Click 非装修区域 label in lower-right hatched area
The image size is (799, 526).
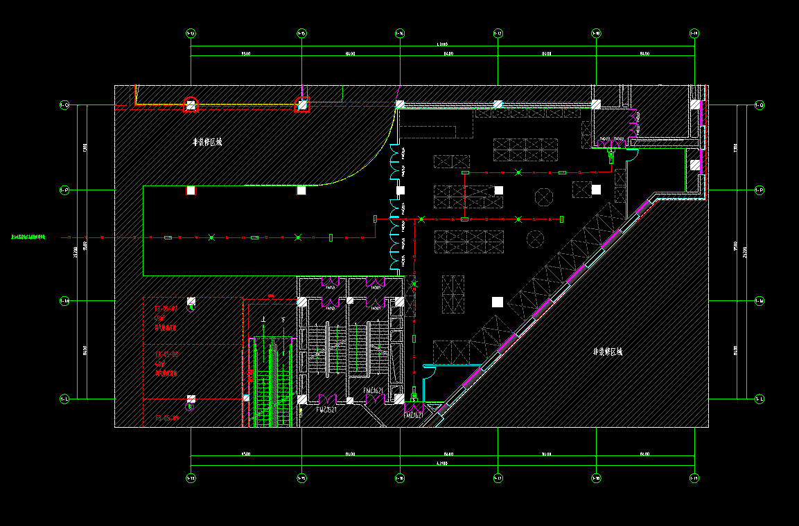pyautogui.click(x=608, y=352)
